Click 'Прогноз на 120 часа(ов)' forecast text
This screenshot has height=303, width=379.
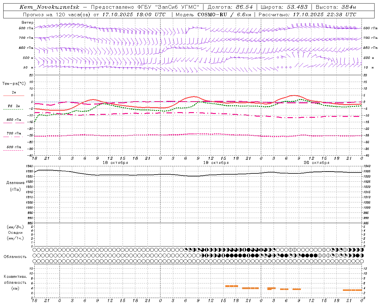click(57, 14)
